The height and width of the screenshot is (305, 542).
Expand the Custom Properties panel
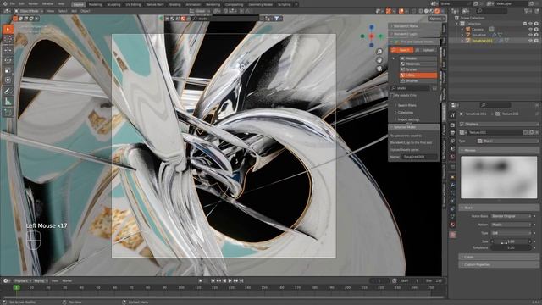(500, 264)
